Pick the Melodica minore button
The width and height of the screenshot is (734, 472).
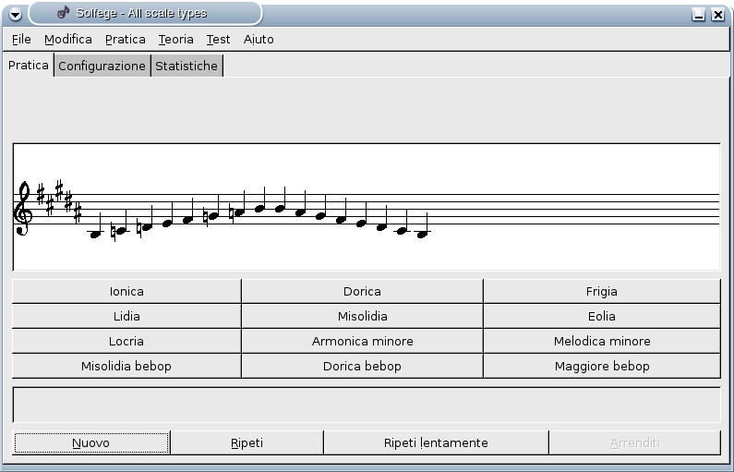point(601,341)
